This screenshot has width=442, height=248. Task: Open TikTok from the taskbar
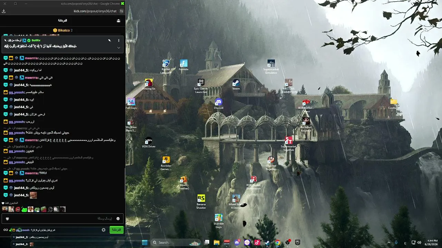pos(257,242)
